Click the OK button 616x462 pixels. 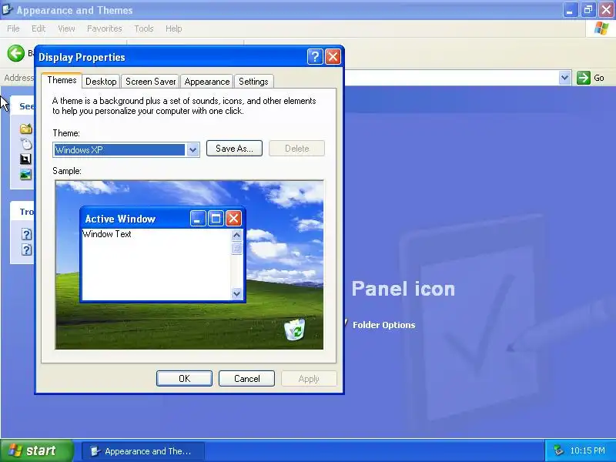coord(184,378)
